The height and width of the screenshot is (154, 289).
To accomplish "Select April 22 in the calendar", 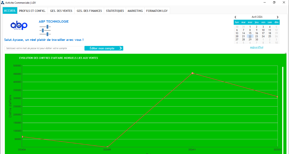I will 250,36.
